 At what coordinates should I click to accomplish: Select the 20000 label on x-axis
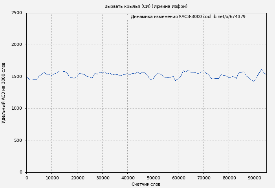coord(77,178)
